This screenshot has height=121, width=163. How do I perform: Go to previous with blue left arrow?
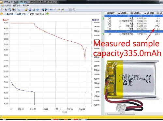(43, 10)
